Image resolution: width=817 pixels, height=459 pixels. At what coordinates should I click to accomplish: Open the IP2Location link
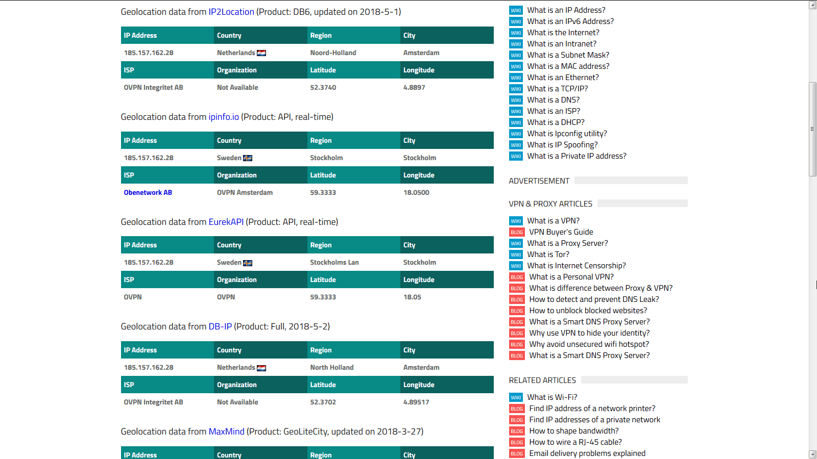point(231,12)
